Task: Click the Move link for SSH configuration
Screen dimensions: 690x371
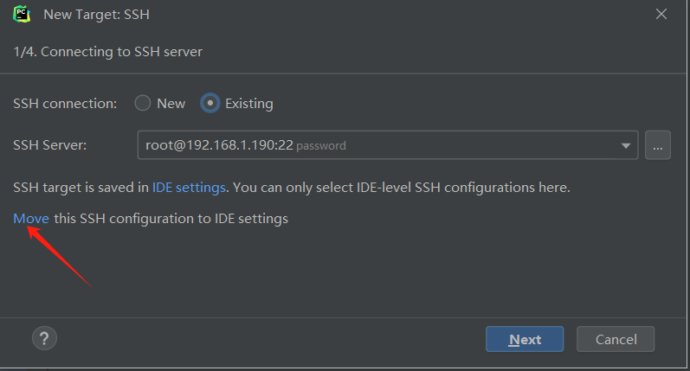Action: point(31,219)
